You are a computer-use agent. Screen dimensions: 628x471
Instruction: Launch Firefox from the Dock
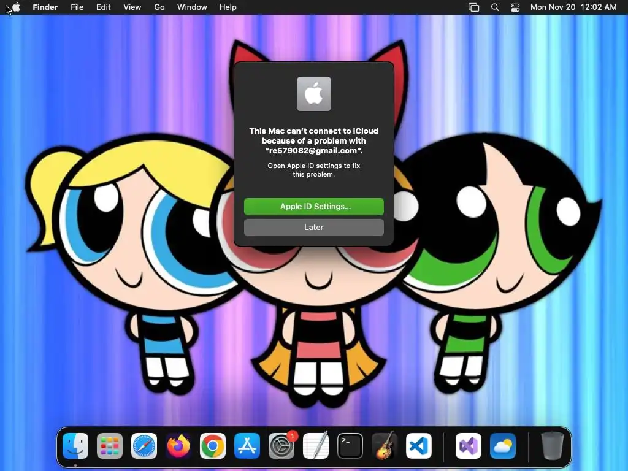click(x=178, y=445)
